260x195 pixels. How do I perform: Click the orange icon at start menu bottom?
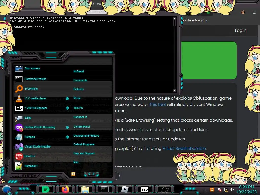(x=73, y=174)
